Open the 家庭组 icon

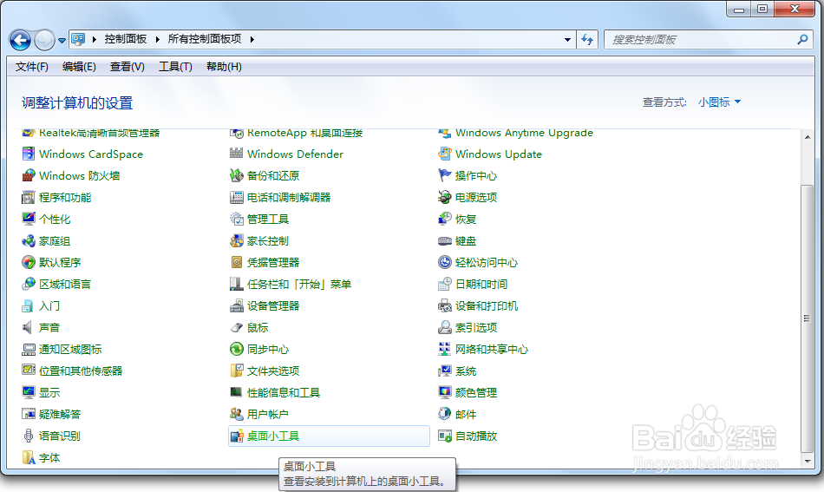pyautogui.click(x=29, y=240)
